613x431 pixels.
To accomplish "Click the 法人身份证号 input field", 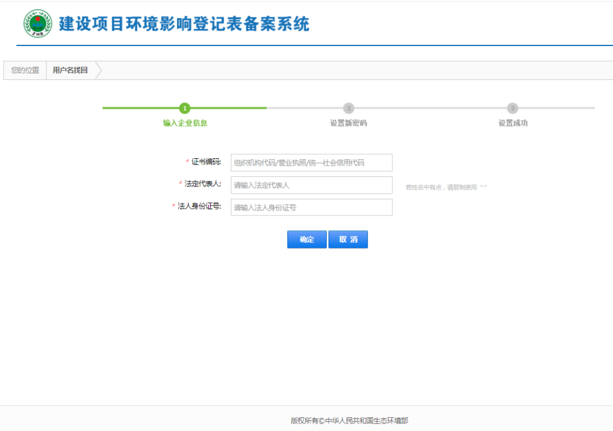I will 311,207.
